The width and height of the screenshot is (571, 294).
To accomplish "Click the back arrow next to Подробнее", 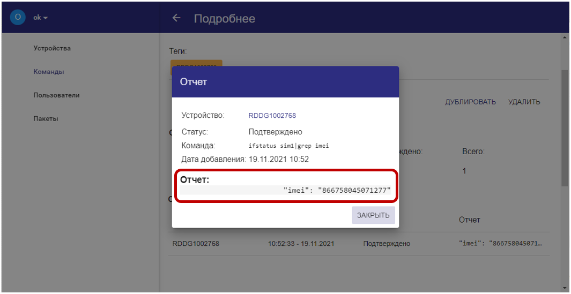I will click(176, 18).
